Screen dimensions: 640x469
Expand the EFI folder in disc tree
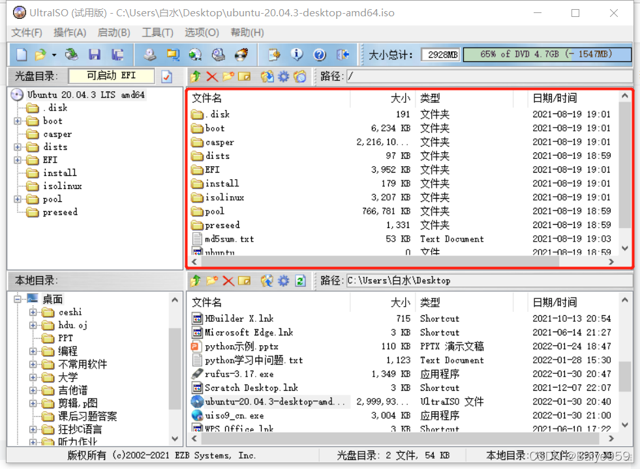pyautogui.click(x=17, y=160)
